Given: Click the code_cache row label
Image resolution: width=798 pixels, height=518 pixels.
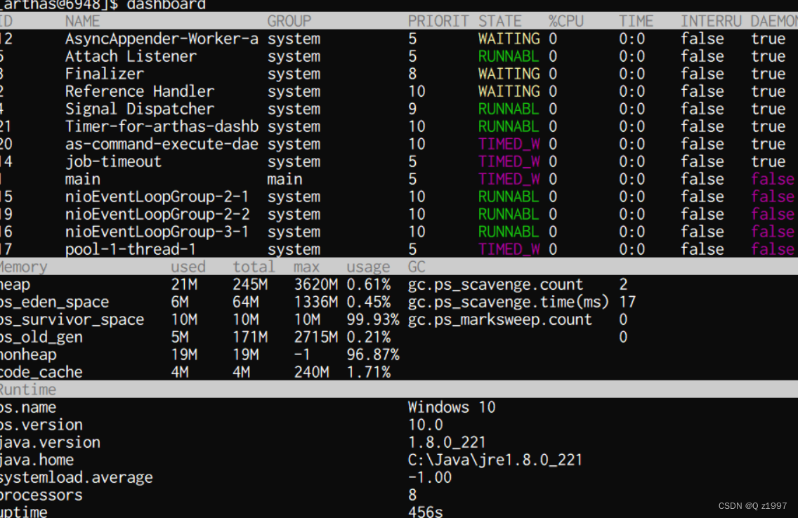Looking at the screenshot, I should [x=41, y=372].
